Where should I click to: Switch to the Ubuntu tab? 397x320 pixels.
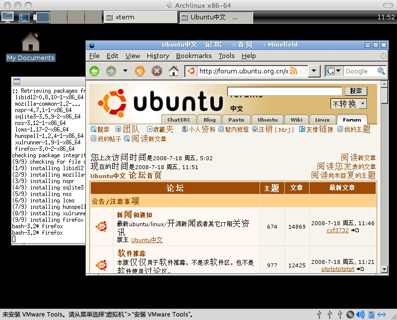tap(267, 120)
